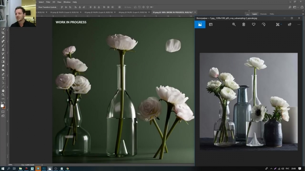Close the 04.png document tab
Viewport: 305px width, 171px height.
[x=149, y=12]
